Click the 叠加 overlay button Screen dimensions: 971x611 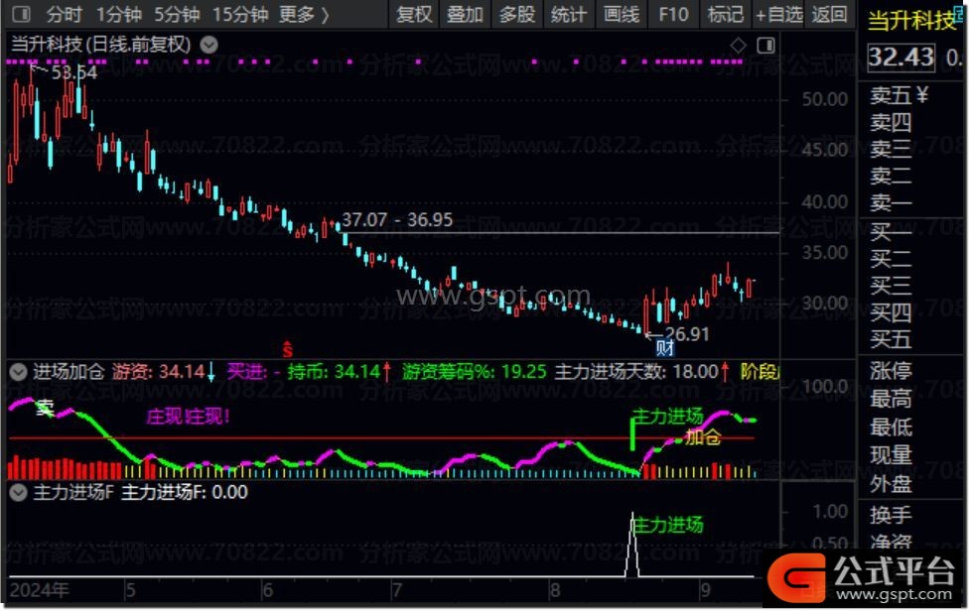click(465, 14)
